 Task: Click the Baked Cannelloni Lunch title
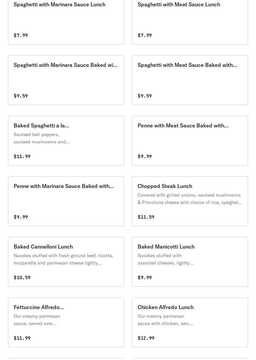click(x=43, y=247)
